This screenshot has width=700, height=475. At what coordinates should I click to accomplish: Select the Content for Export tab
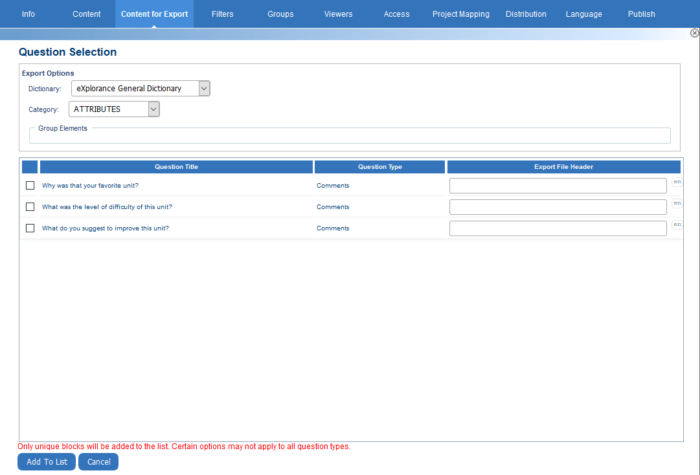tap(155, 14)
